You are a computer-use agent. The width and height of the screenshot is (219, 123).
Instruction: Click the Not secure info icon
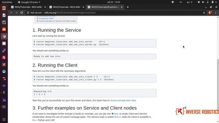click(28, 13)
